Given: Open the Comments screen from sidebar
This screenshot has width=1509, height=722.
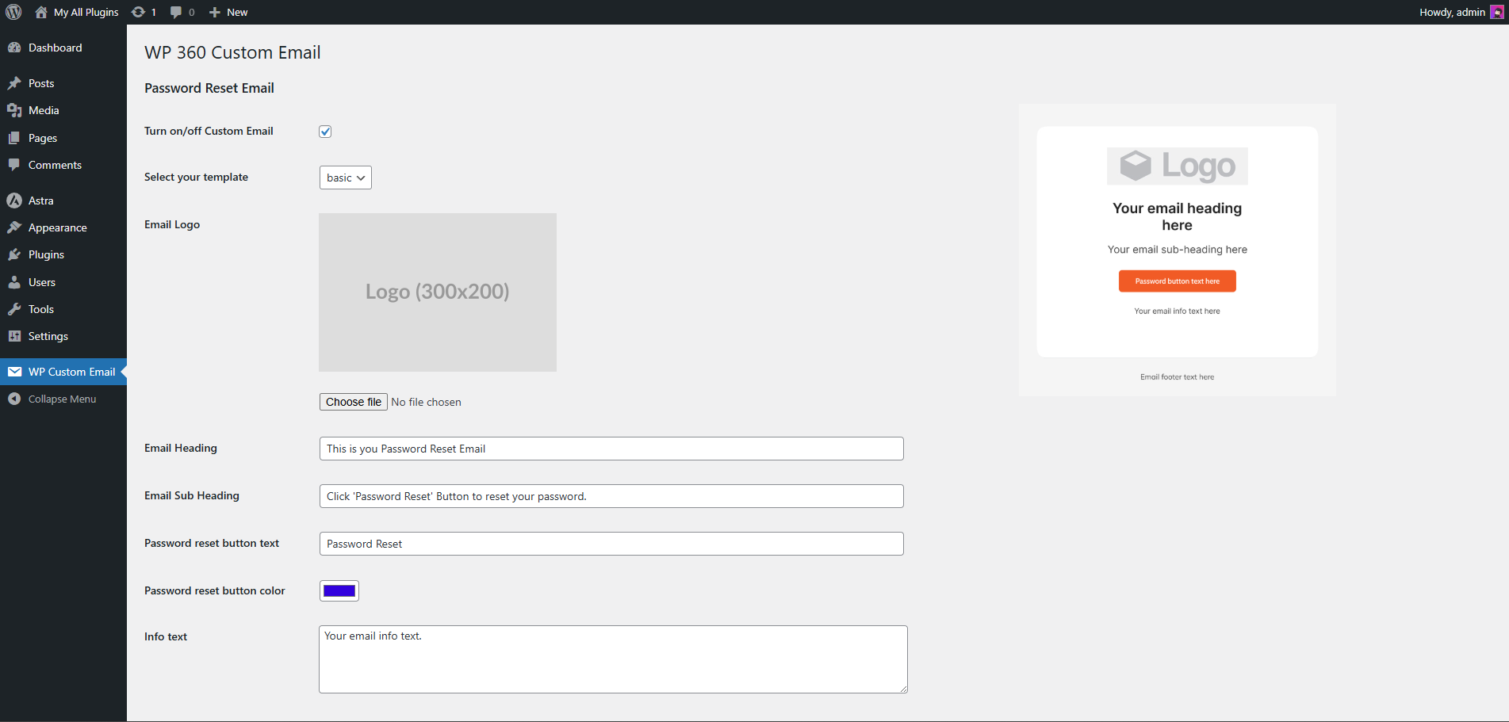Looking at the screenshot, I should click(54, 165).
